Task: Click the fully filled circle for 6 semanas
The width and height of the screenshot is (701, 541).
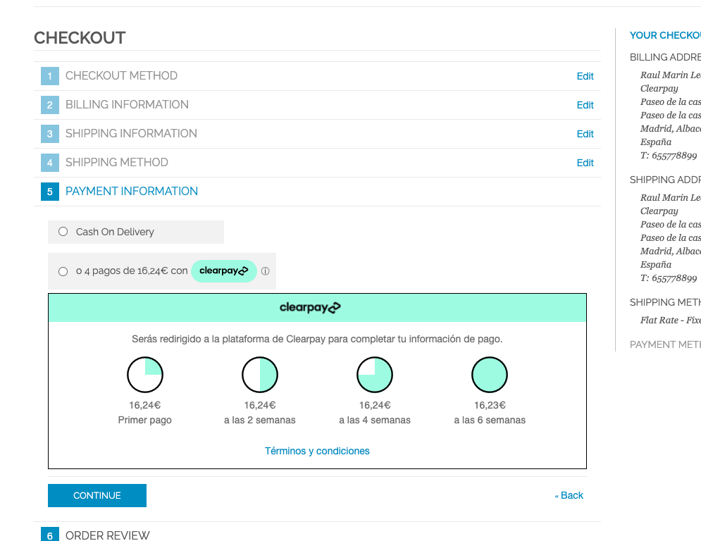Action: 490,375
